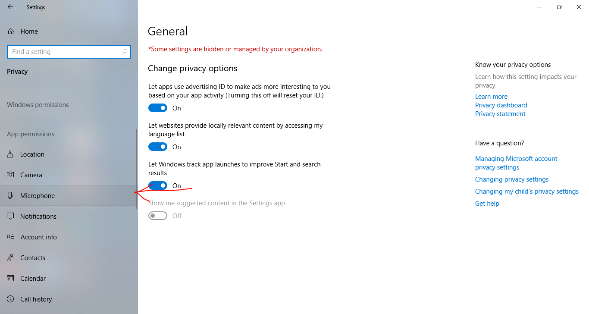Click the search magnifier icon

[x=125, y=52]
